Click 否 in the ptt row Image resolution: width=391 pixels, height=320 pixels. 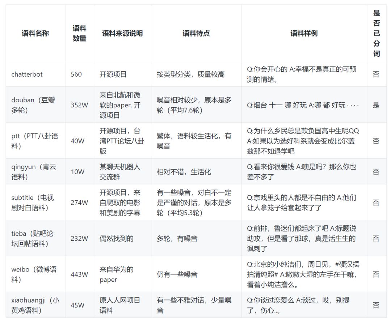(x=376, y=141)
